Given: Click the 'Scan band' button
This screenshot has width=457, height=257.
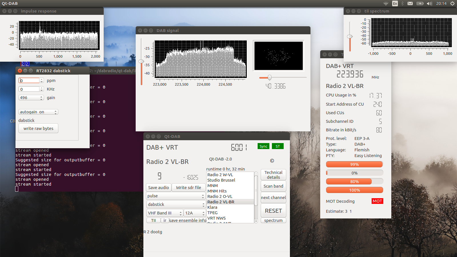Looking at the screenshot, I should (x=273, y=186).
